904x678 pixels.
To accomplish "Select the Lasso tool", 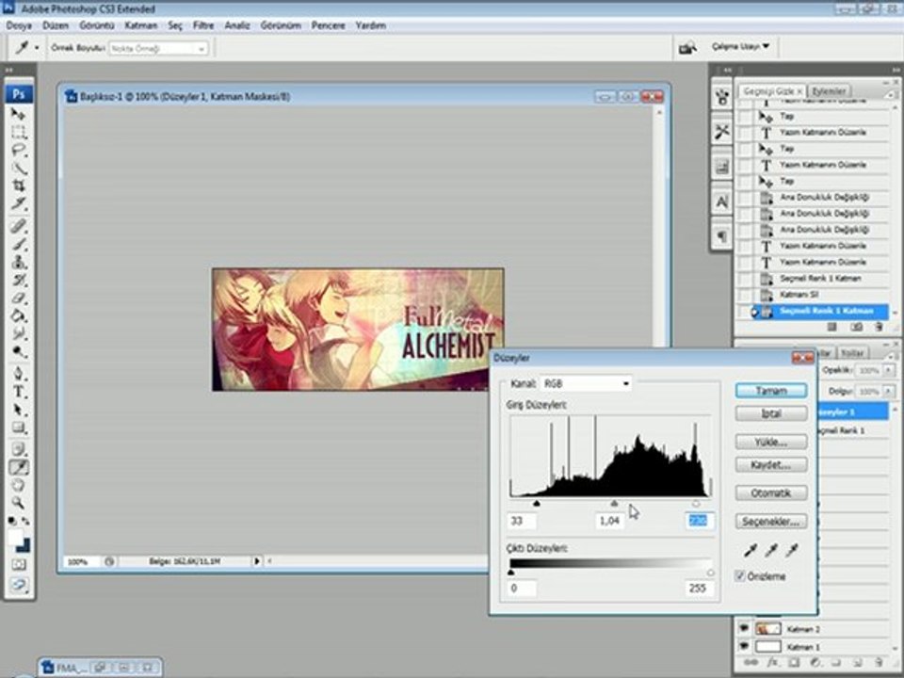I will point(19,150).
